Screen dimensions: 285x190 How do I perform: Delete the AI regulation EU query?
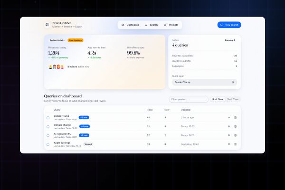click(236, 135)
